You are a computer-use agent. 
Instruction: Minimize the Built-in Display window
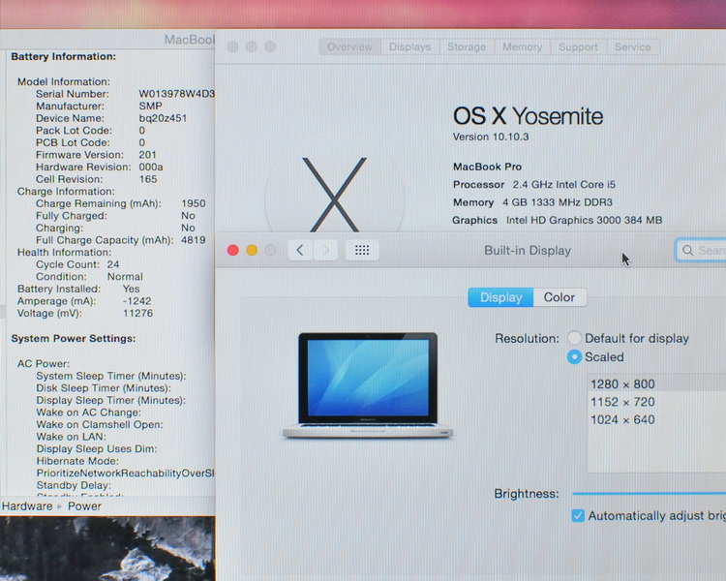coord(252,251)
